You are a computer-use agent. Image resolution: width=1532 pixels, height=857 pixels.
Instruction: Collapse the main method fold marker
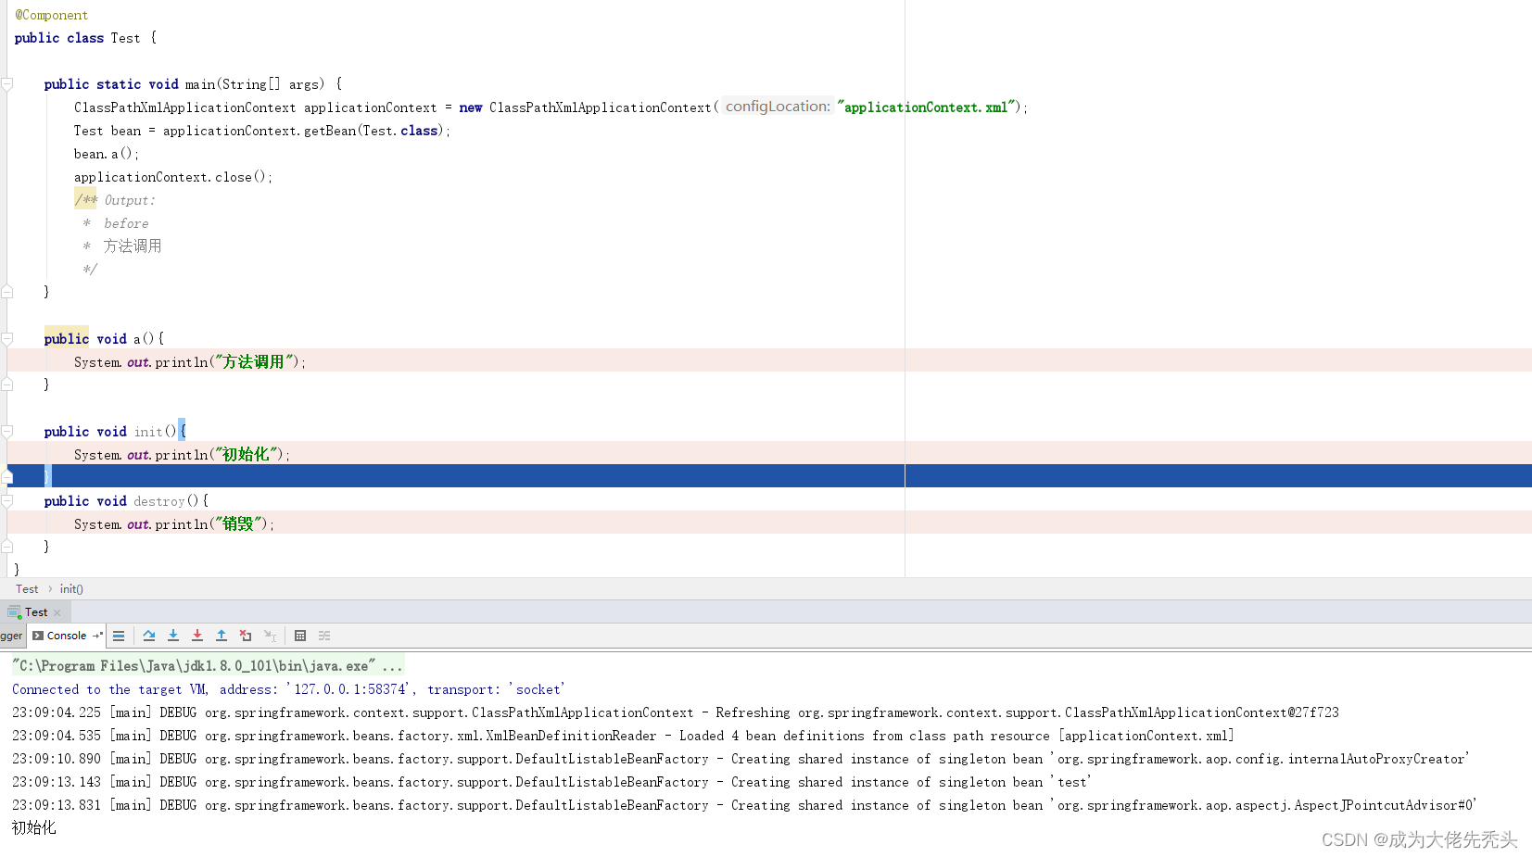tap(7, 84)
